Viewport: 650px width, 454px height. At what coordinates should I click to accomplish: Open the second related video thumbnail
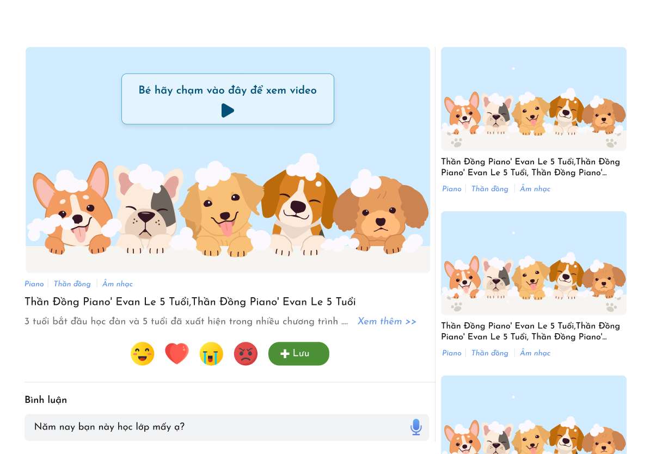[x=534, y=263]
